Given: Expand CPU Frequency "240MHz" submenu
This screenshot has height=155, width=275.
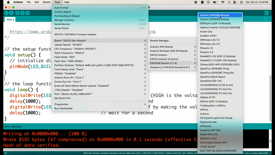Looking at the screenshot, I should (x=100, y=49).
